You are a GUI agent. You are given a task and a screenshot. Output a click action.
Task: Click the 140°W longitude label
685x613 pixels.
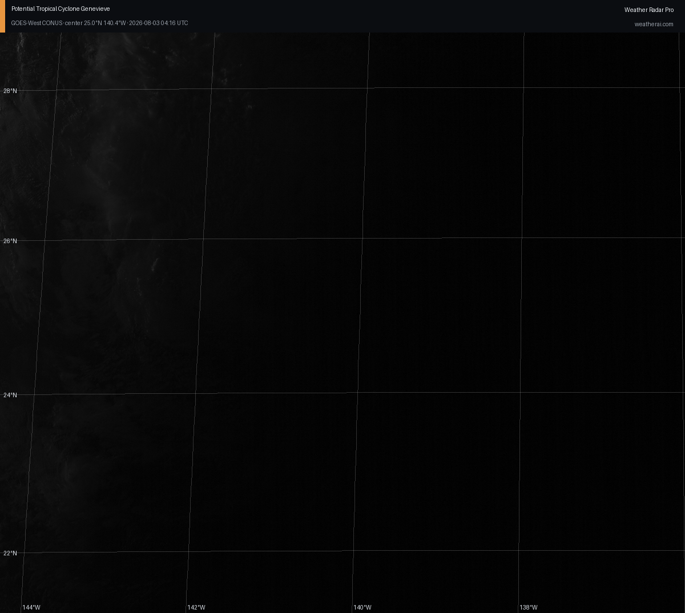(362, 607)
